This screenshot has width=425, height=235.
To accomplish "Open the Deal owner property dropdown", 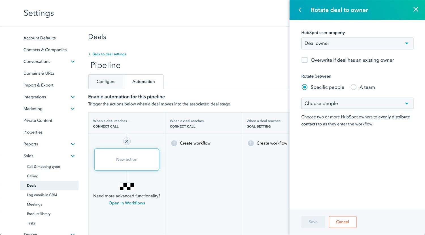I will click(357, 43).
